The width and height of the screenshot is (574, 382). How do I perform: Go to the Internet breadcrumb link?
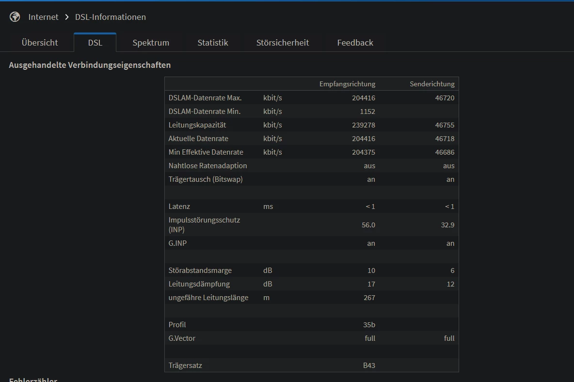[x=43, y=17]
